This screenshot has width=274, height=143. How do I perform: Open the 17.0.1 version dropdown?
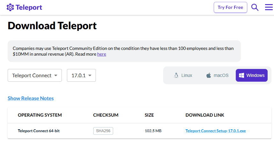tap(81, 75)
